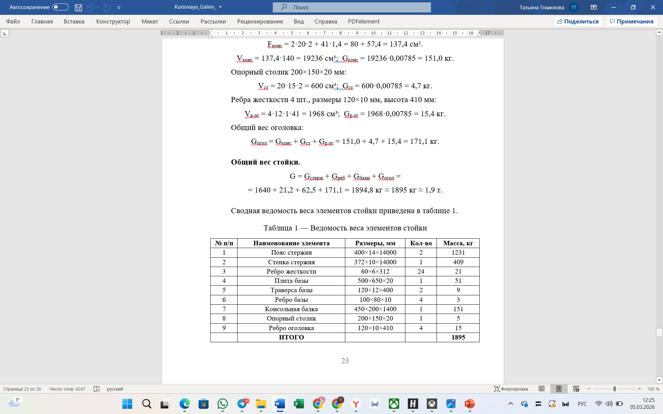This screenshot has width=663, height=414.
Task: Click the Поделиться share button
Action: click(x=578, y=21)
